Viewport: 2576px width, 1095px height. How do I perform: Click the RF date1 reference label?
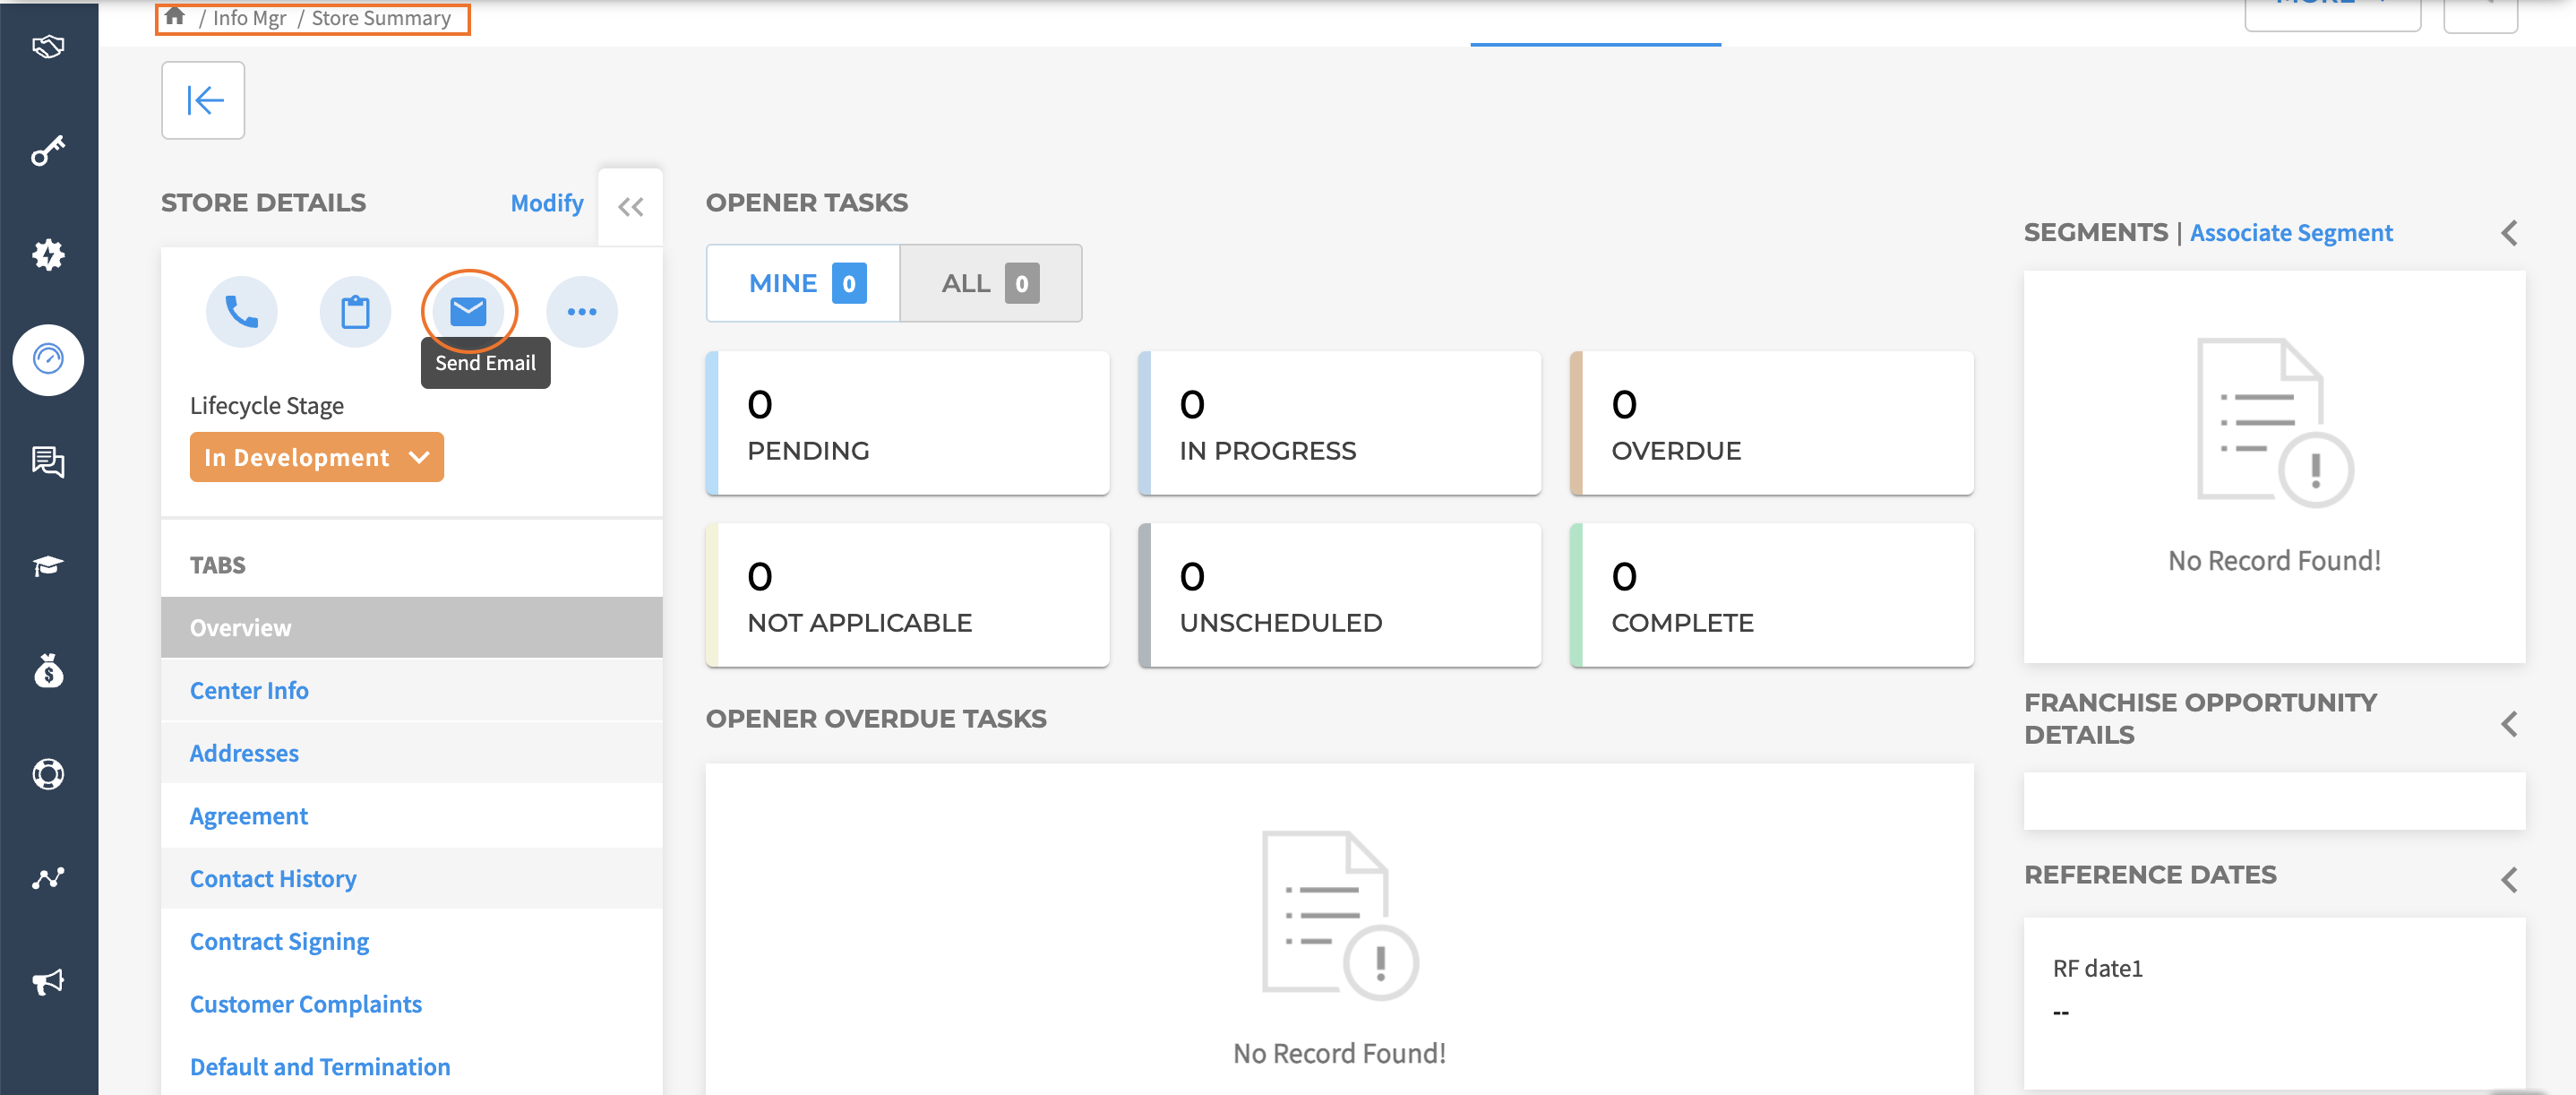click(x=2097, y=968)
